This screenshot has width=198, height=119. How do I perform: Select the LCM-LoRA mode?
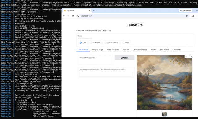pos(95,43)
